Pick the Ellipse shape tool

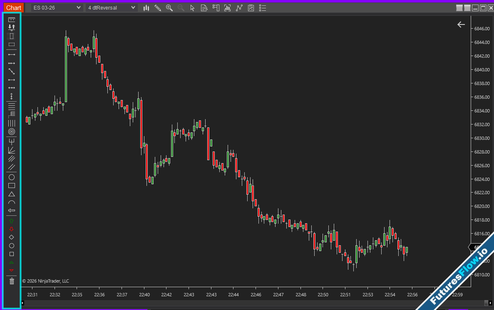[x=12, y=177]
